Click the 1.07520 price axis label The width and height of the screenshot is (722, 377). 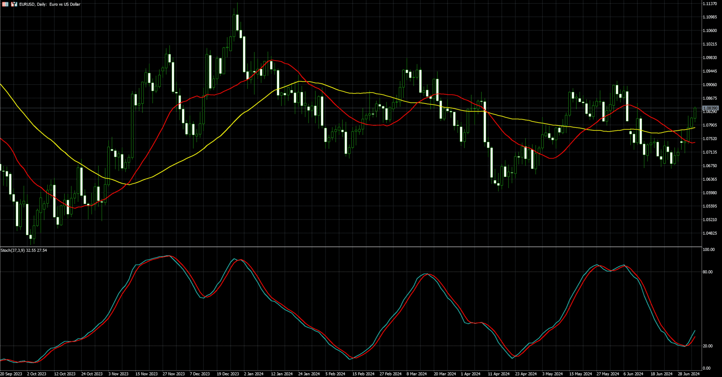[710, 139]
